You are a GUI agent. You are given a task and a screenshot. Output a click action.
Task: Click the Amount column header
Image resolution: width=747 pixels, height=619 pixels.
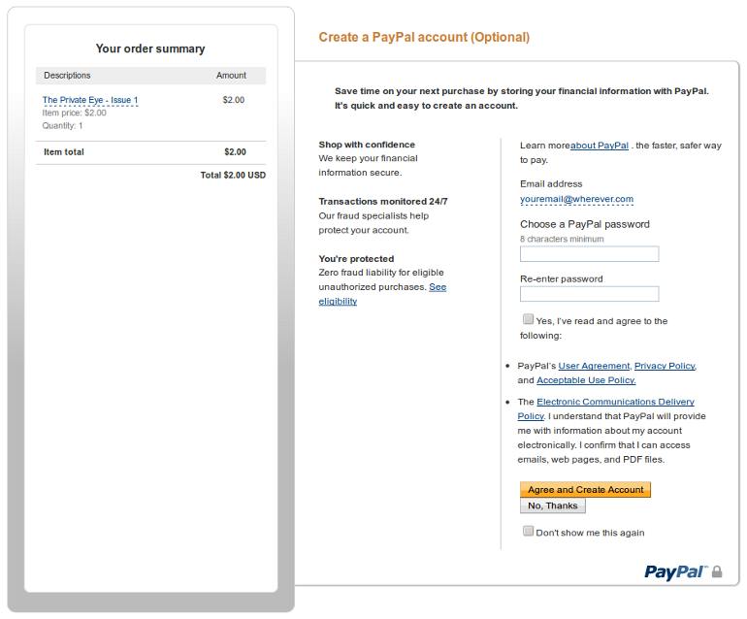tap(231, 76)
